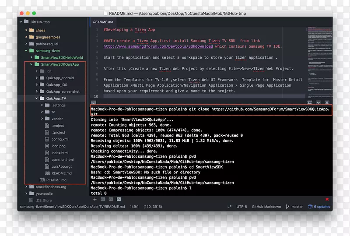
Task: Collapse the QuizApp_TV folder
Action: click(x=37, y=99)
